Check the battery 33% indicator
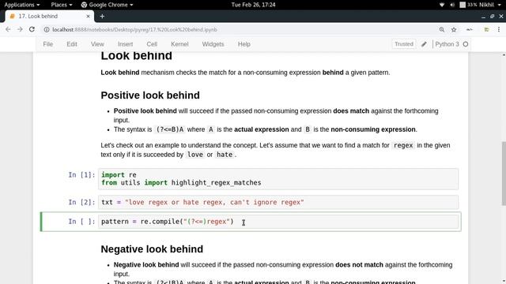 (x=468, y=5)
